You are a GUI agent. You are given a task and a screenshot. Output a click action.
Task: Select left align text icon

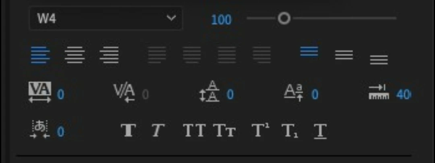40,55
